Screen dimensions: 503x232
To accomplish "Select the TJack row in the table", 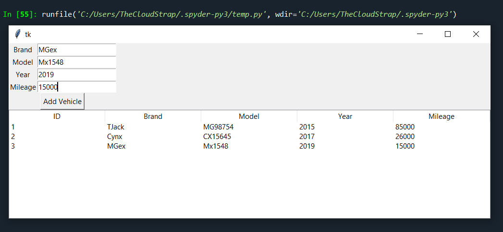I will coord(249,127).
